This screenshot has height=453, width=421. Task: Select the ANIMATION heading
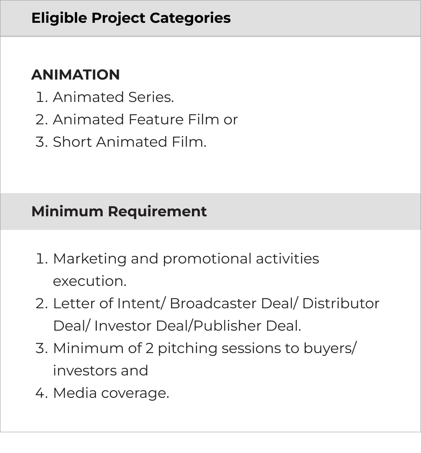[x=76, y=74]
